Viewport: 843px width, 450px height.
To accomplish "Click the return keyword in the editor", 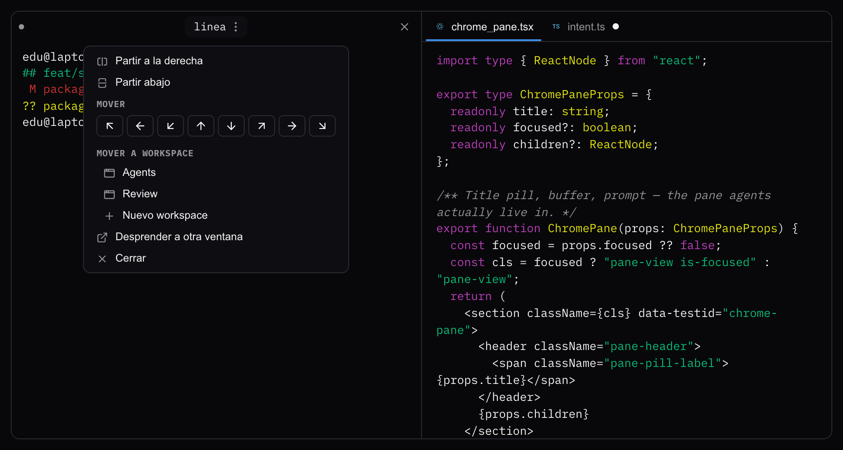I will tap(471, 296).
